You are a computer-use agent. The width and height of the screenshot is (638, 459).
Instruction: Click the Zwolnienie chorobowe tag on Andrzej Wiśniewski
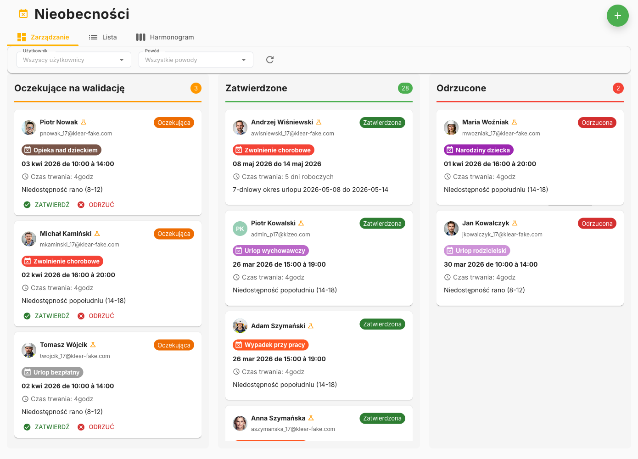(x=274, y=150)
